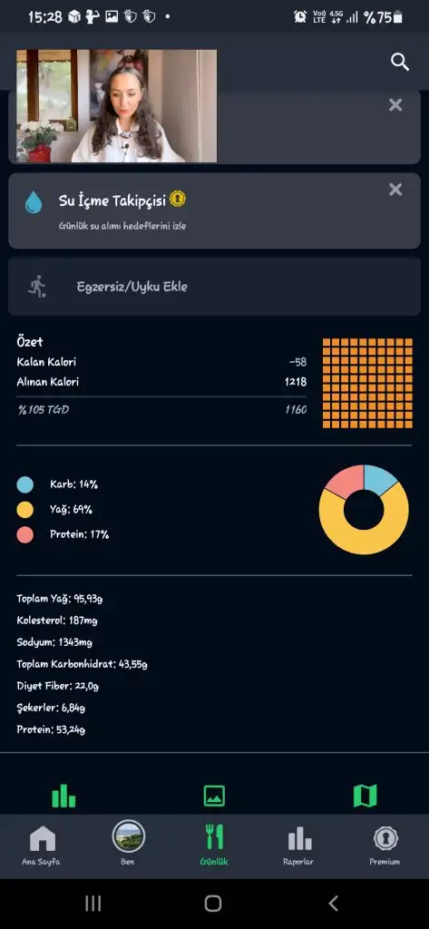
Task: Dismiss the Su İçme Takipçisi card
Action: [395, 190]
